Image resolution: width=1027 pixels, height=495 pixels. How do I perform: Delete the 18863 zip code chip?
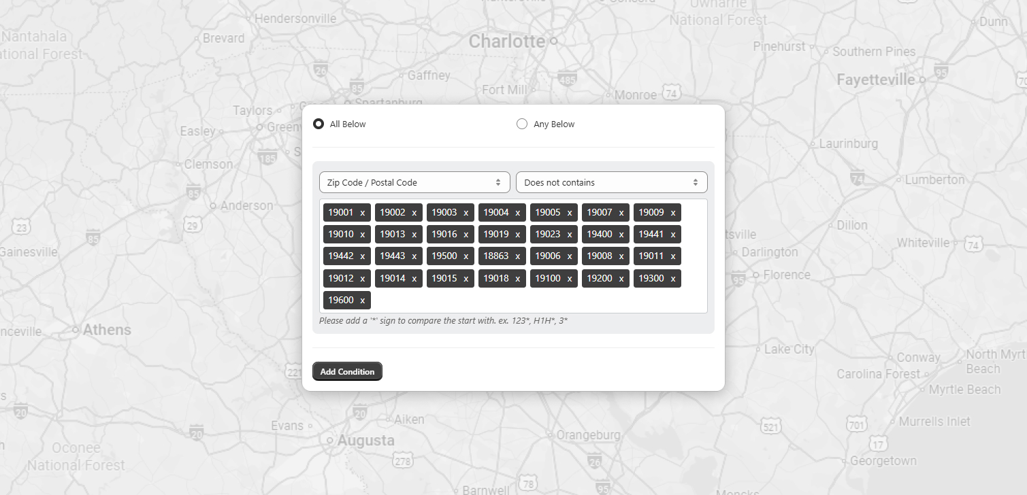(517, 256)
